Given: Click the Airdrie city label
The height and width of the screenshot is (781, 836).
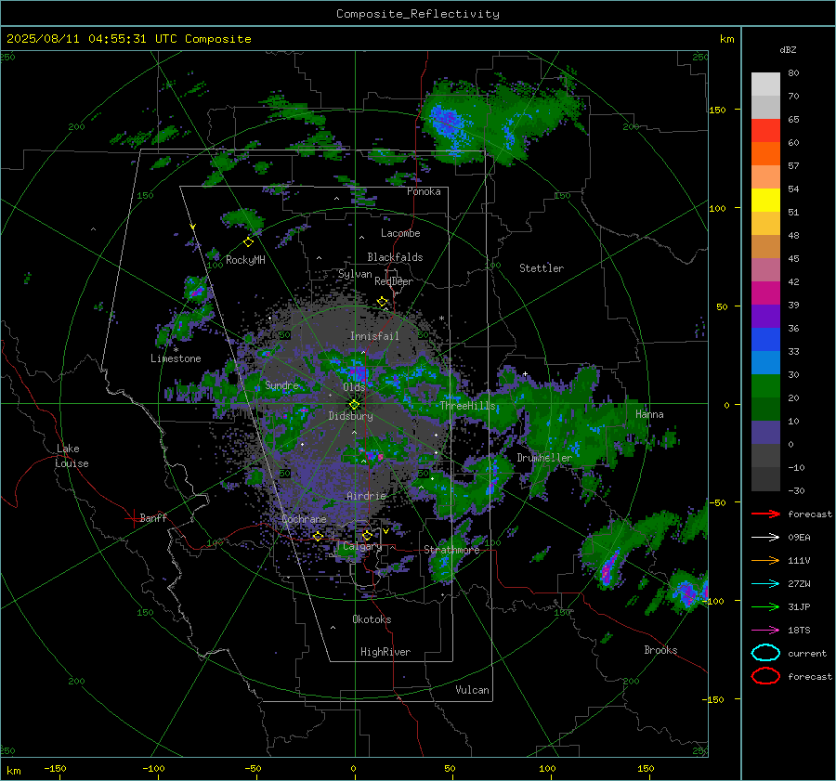Looking at the screenshot, I should (x=366, y=496).
